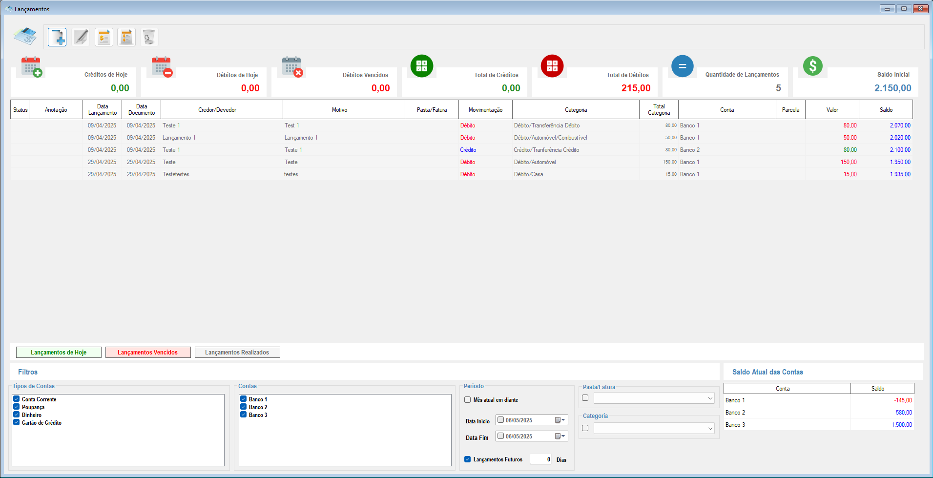The height and width of the screenshot is (478, 933).
Task: Toggle the Dinheiro account type checkbox
Action: (17, 415)
